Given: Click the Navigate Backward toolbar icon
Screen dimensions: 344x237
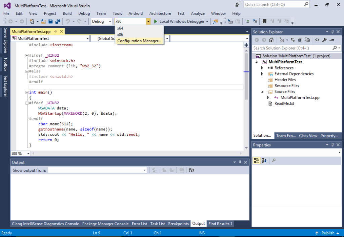Looking at the screenshot, I should (10, 21).
